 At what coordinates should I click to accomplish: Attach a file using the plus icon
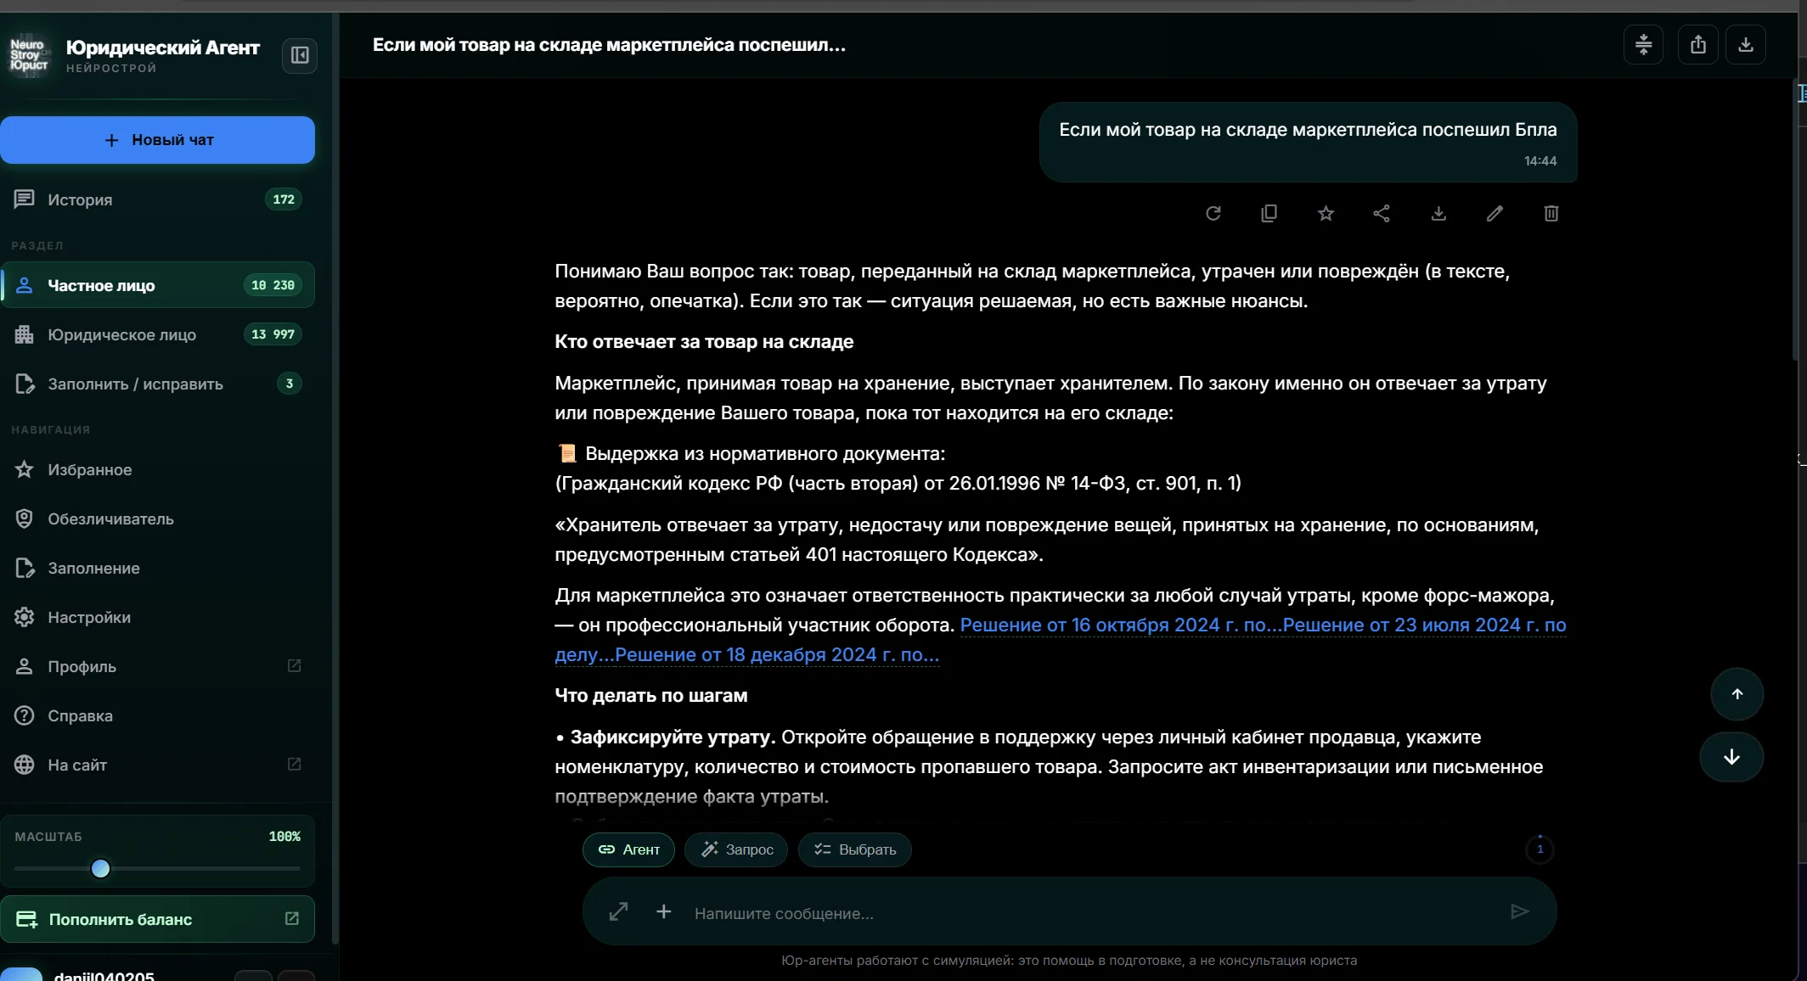[663, 911]
